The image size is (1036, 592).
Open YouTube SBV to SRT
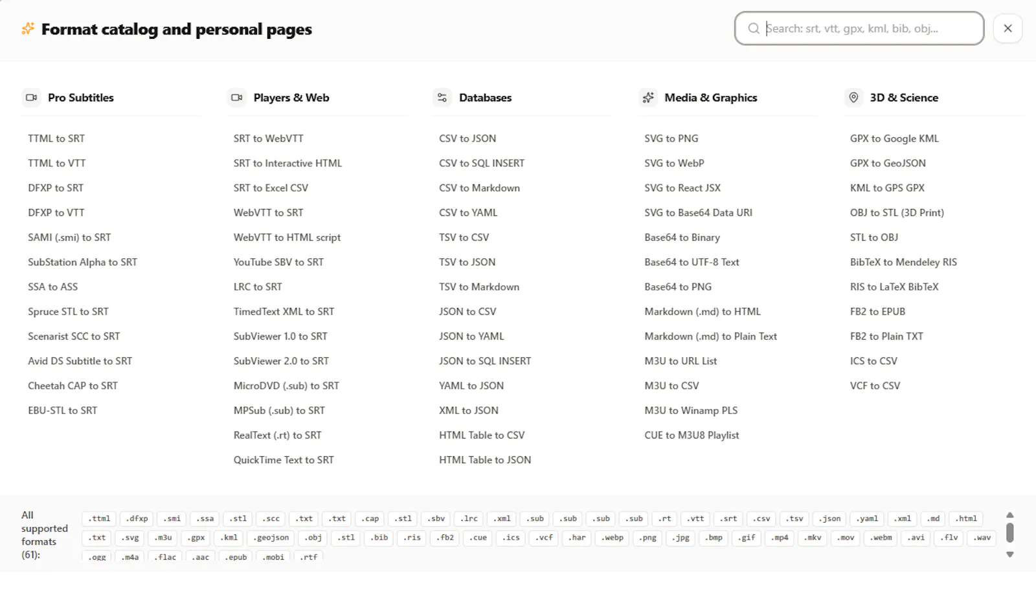click(x=278, y=262)
